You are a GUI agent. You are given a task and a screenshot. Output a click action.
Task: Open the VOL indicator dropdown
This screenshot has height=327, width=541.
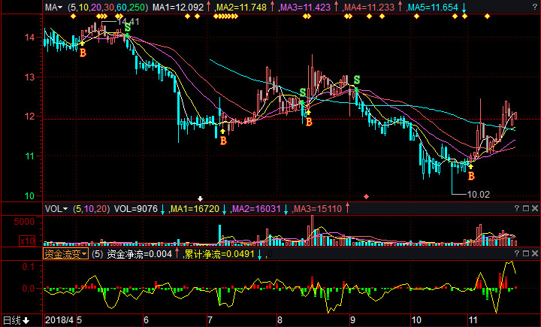[56, 208]
